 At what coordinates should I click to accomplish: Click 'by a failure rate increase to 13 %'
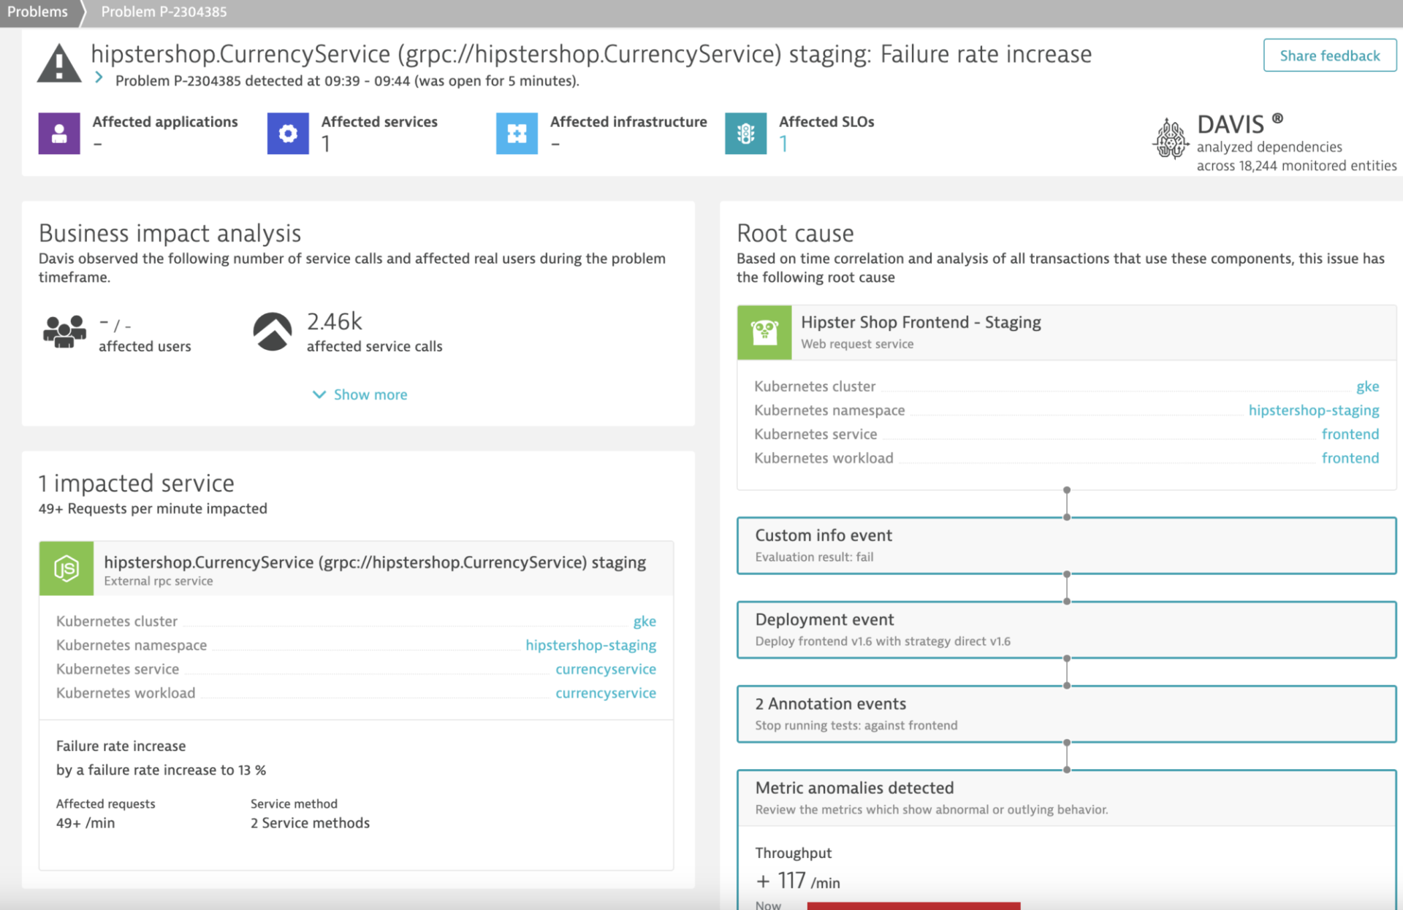161,770
